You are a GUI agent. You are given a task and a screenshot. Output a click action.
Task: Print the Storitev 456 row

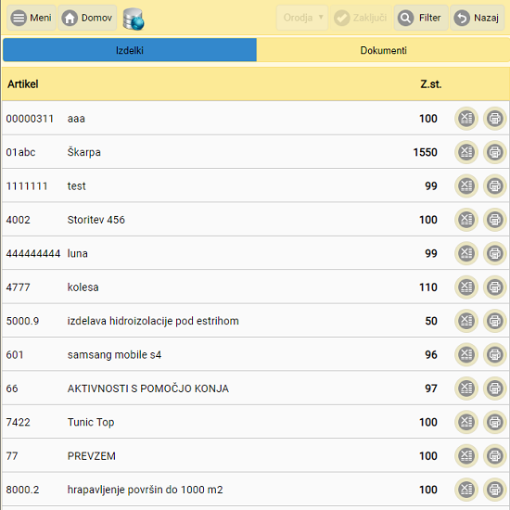tap(495, 220)
